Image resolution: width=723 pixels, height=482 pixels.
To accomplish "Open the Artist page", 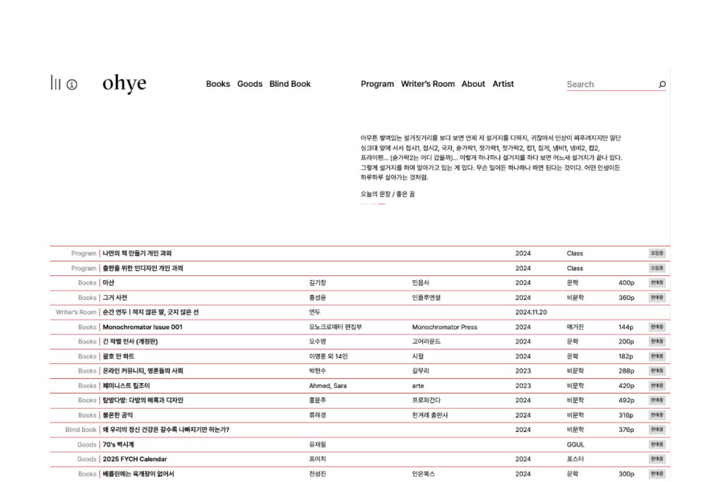I will point(503,84).
